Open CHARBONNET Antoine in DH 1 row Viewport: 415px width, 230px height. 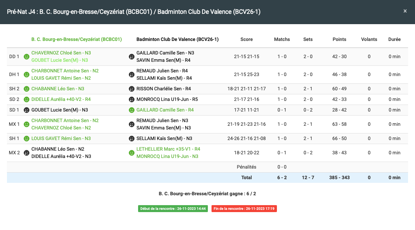click(65, 71)
